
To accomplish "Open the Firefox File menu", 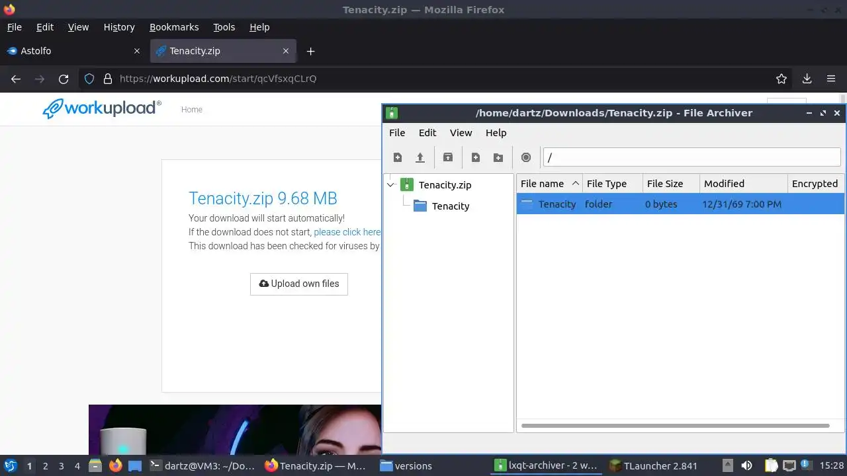I will (x=14, y=27).
